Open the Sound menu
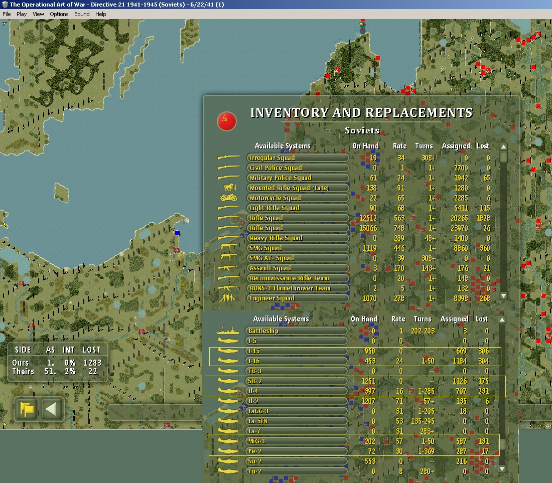This screenshot has height=483, width=552. point(82,14)
